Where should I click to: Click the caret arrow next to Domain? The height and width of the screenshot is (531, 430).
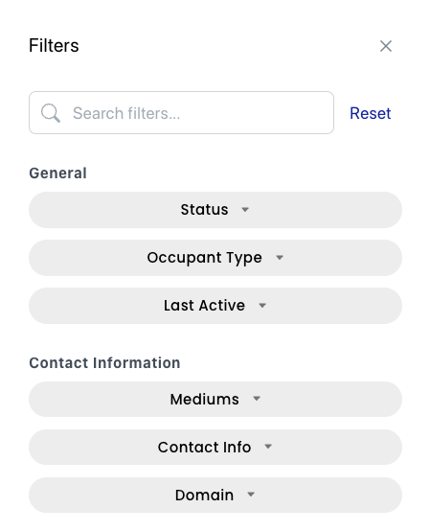[251, 495]
